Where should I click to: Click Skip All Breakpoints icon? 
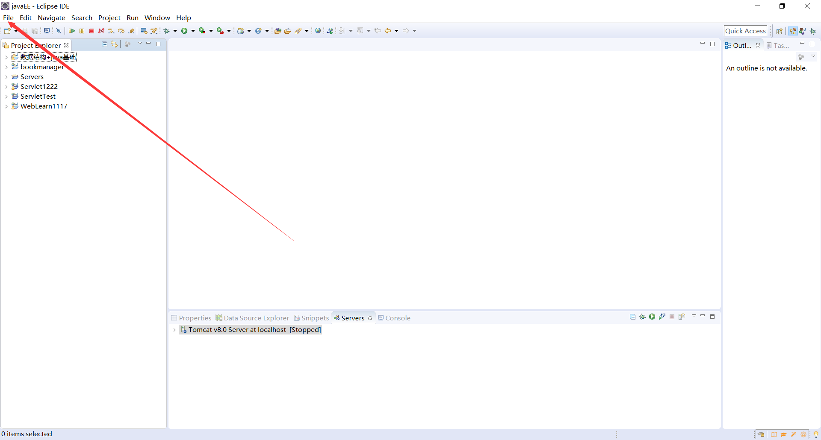59,31
